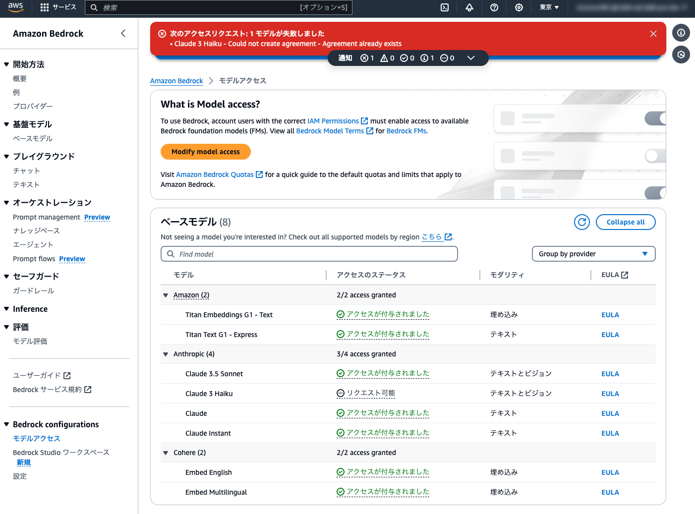Click Collapse all button
This screenshot has height=514, width=695.
tap(626, 222)
